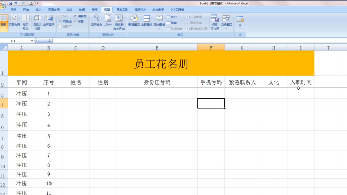This screenshot has height=195, width=347.
Task: Open Page Break Preview (分页预览)
Action: coord(25,23)
